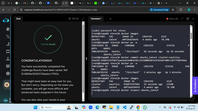Click the Windows taskbar Search box
The image size is (198, 111).
click(56, 107)
